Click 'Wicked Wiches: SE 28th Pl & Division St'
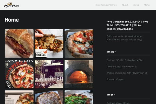 coord(127,73)
